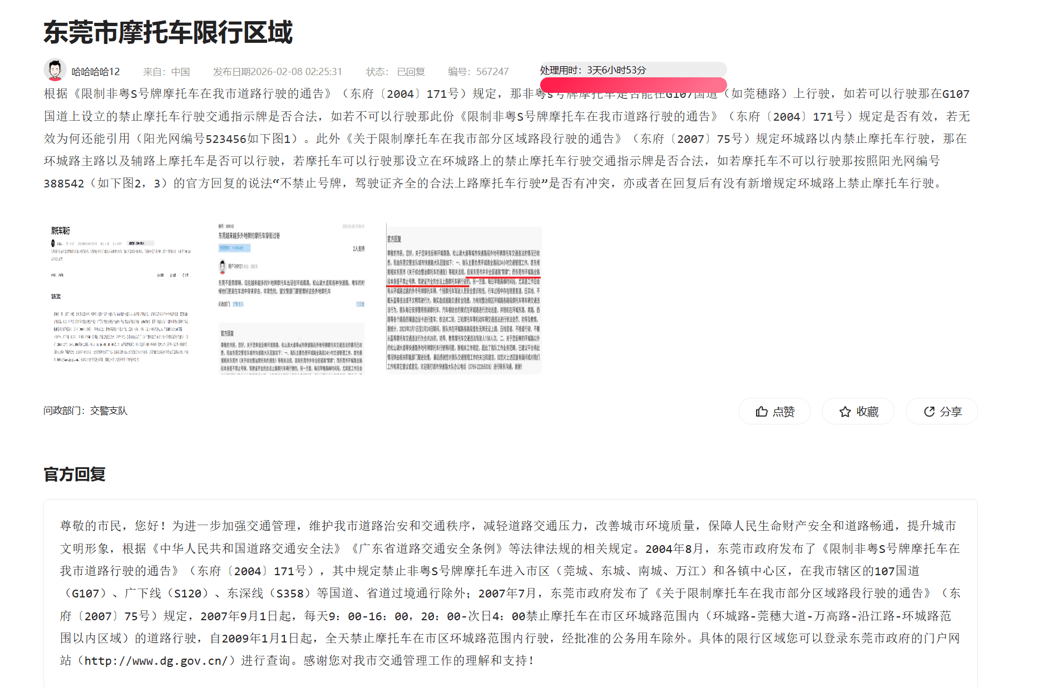Viewport: 1057px width, 687px height.
Task: Click the question body paragraph text
Action: (x=501, y=139)
